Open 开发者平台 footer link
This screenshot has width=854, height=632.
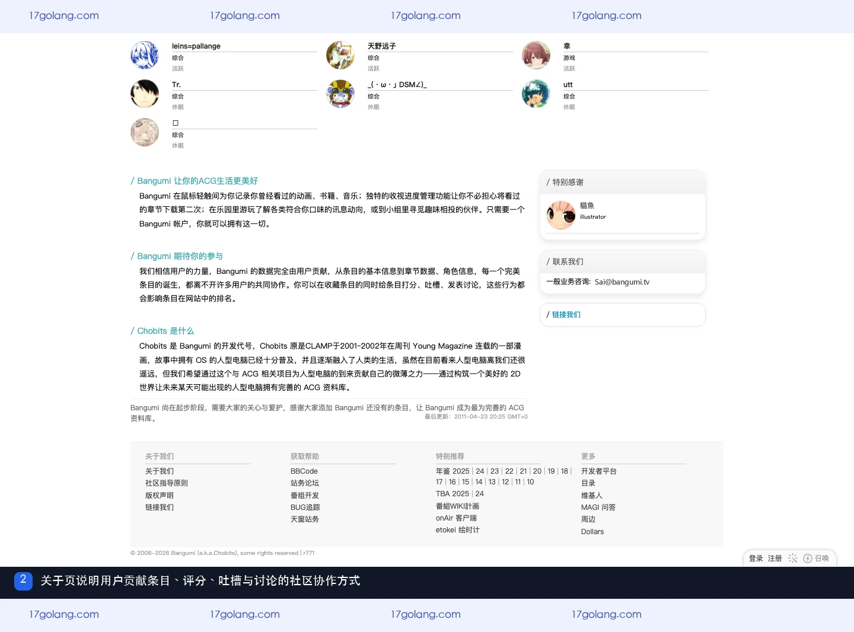coord(599,471)
